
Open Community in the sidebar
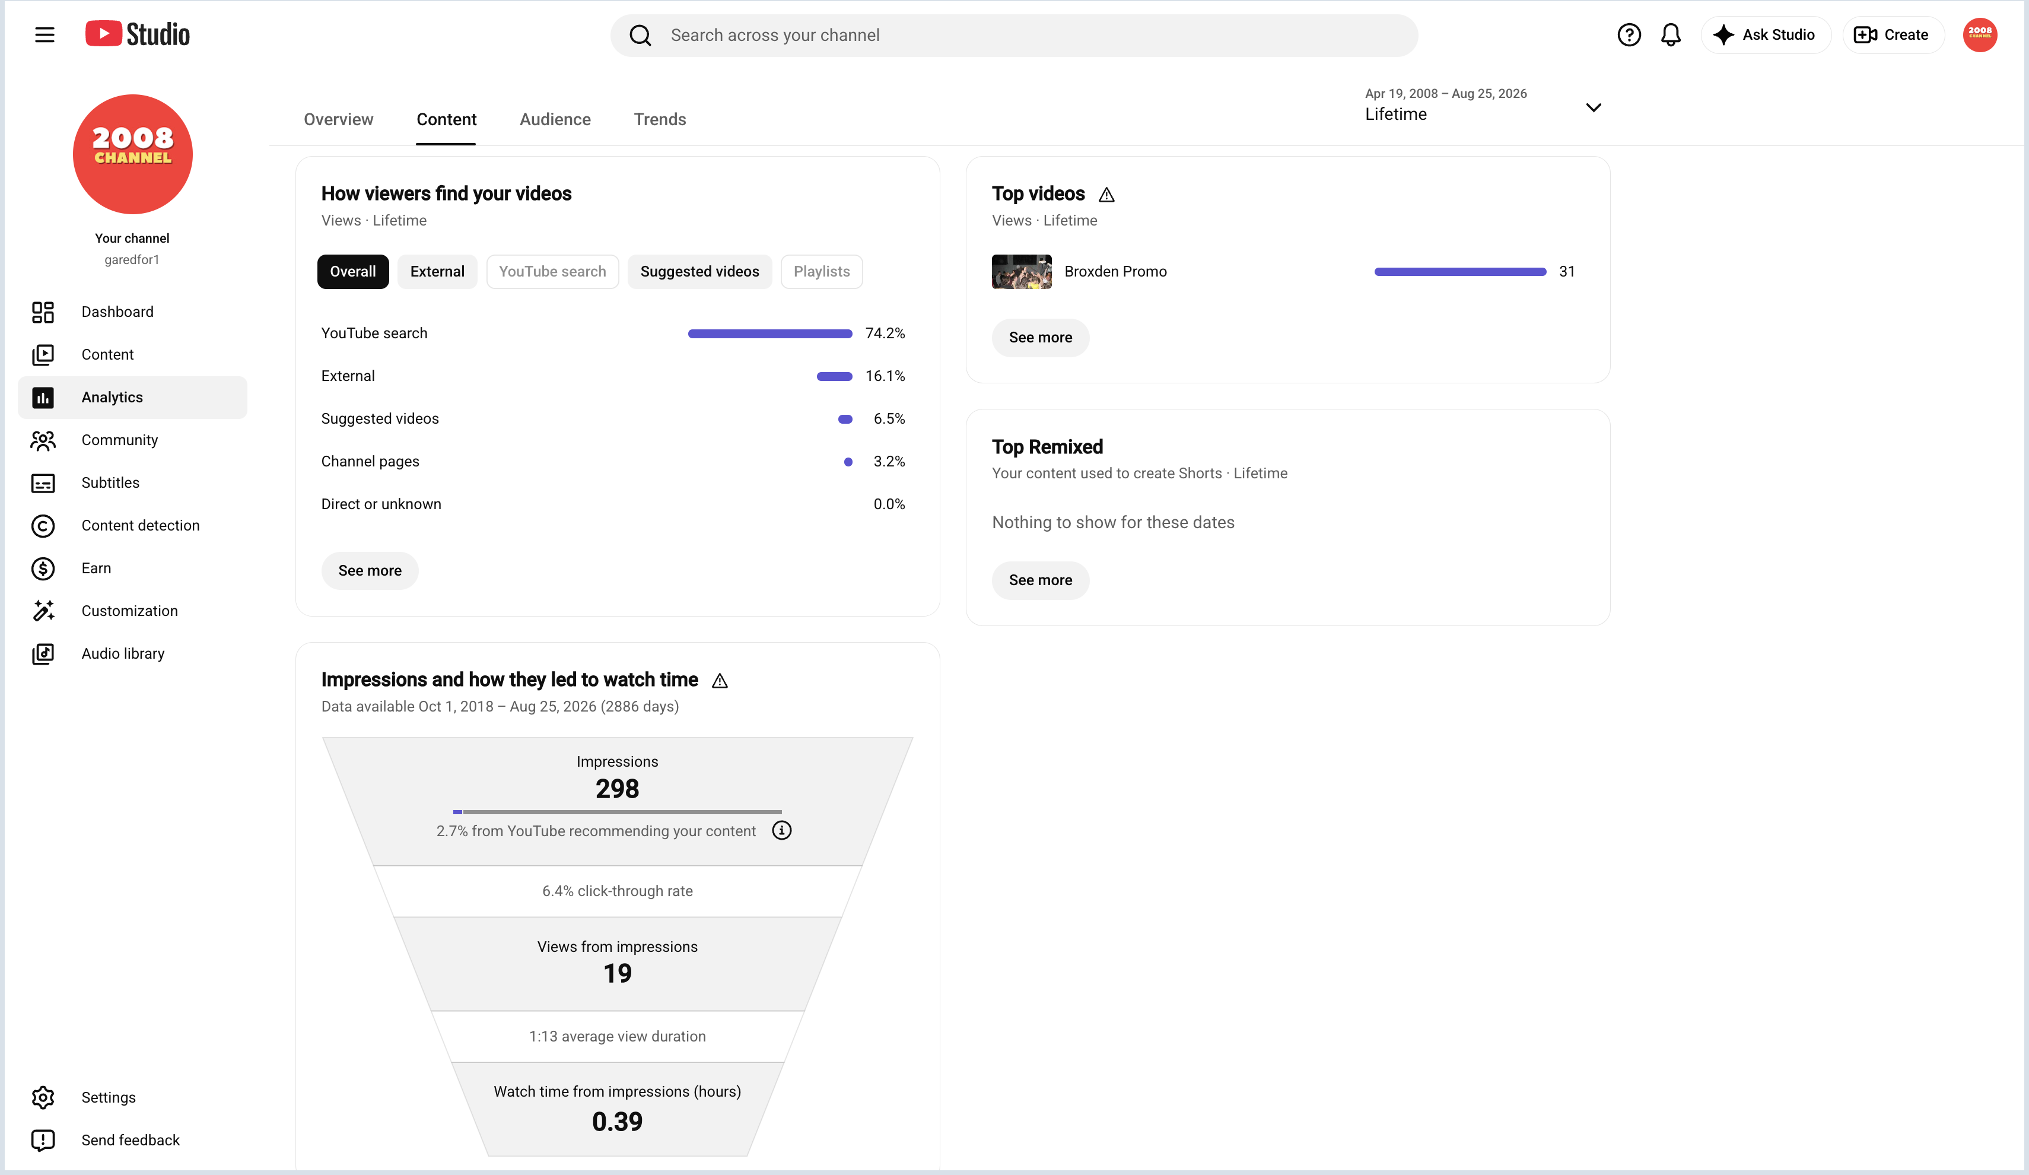132,440
